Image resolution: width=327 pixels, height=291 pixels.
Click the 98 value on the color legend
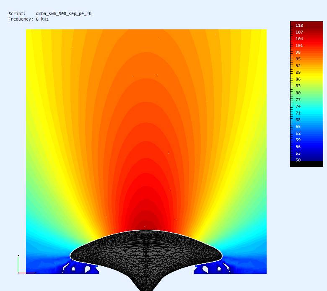(298, 52)
